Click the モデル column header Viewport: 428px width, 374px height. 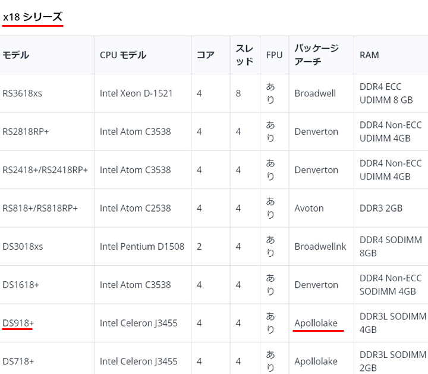coord(16,55)
